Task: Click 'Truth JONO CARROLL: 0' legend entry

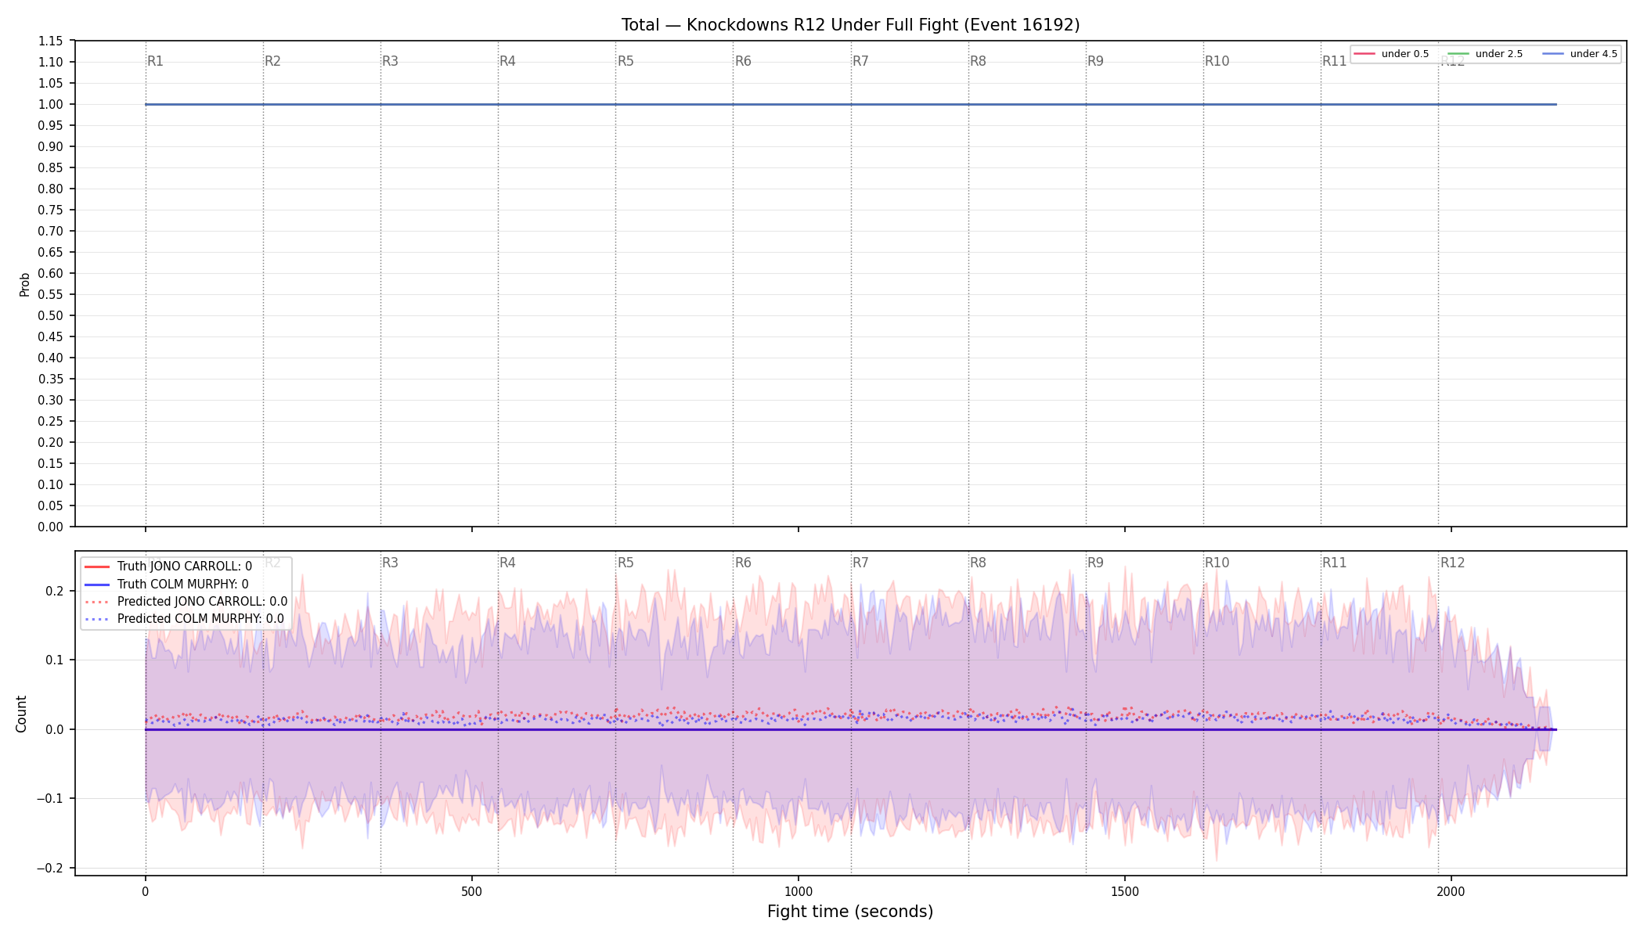Action: click(x=168, y=567)
